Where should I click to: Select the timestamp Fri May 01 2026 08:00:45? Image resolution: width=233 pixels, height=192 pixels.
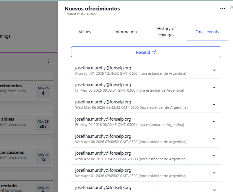130,125
